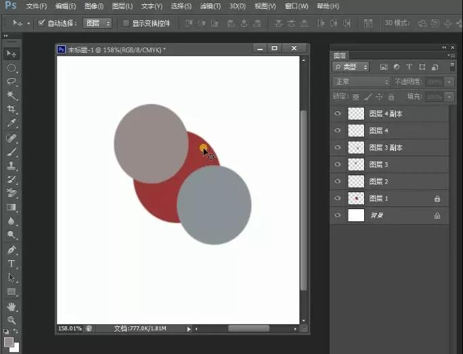
Task: Select the Blur tool
Action: coord(12,221)
